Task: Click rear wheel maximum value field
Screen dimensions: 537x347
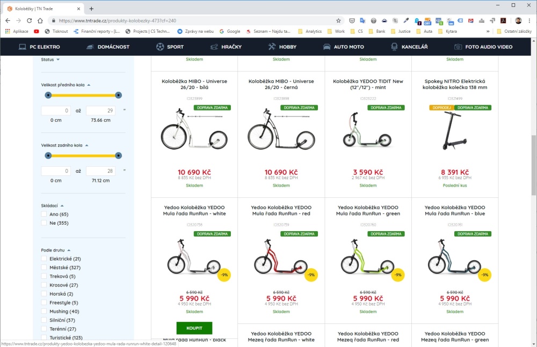Action: pyautogui.click(x=101, y=171)
